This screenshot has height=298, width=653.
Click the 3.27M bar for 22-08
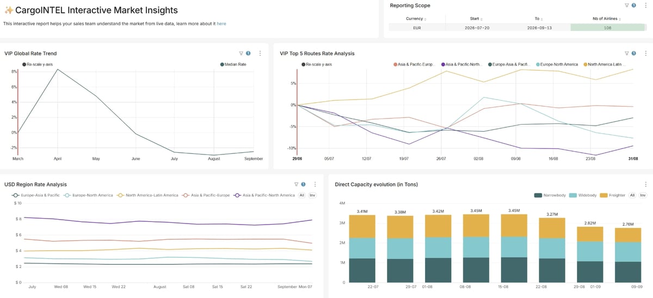coord(552,250)
